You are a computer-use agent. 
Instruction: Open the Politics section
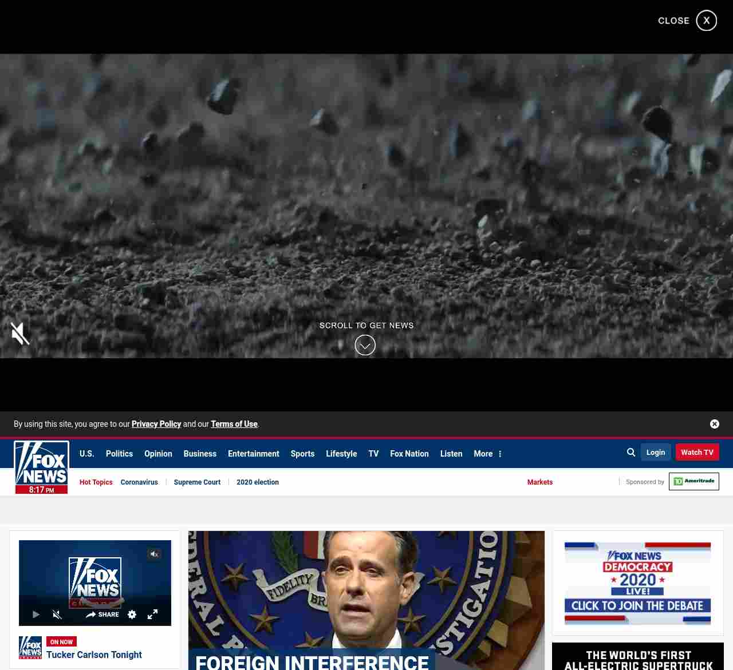(119, 454)
